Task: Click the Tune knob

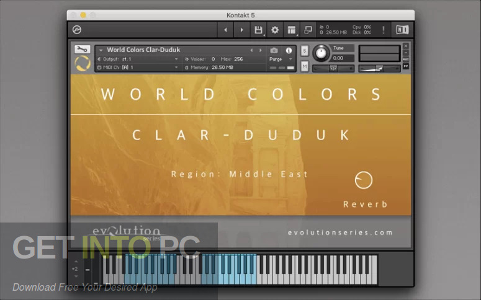Action: pos(321,53)
